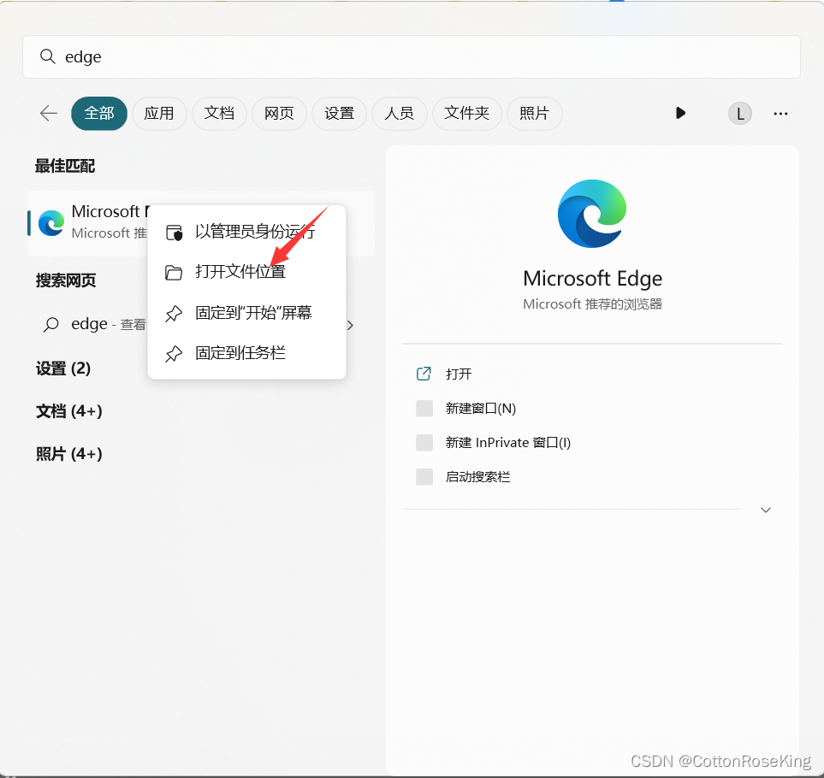The height and width of the screenshot is (778, 824).
Task: Click icon placeholder beside 新建窗口(N)
Action: point(424,409)
